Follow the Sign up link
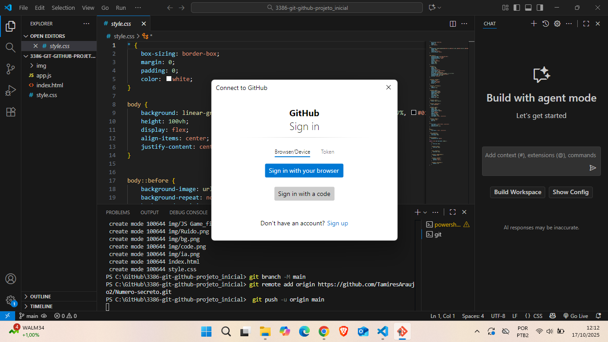Screen dimensions: 608x342 click(337, 223)
